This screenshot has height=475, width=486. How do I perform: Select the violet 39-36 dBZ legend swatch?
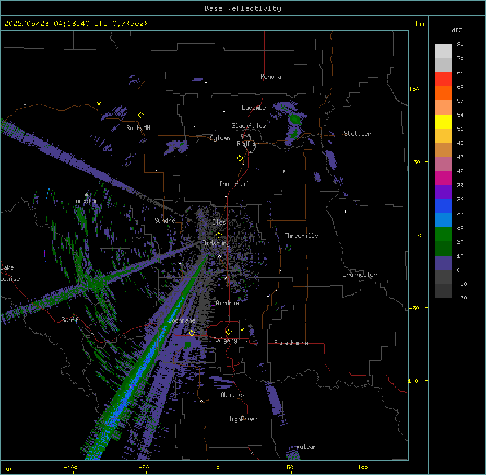[443, 192]
